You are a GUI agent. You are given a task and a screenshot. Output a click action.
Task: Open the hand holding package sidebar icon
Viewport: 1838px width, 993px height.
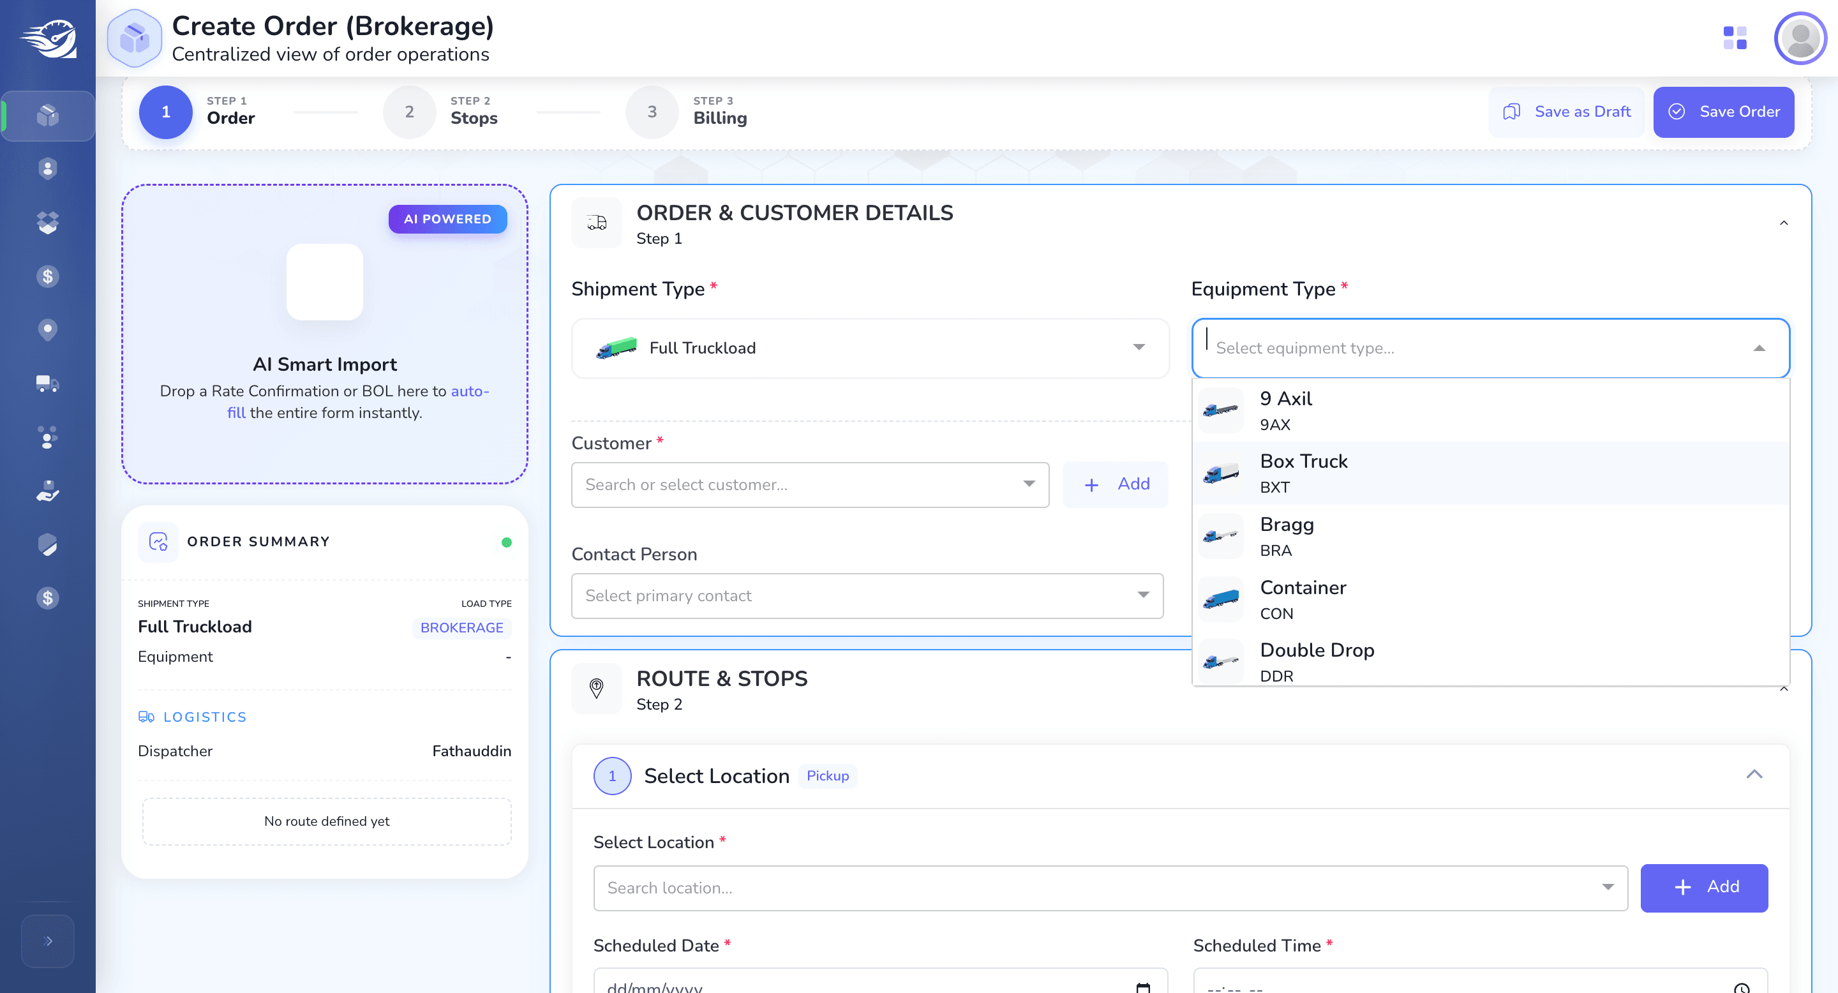tap(47, 491)
